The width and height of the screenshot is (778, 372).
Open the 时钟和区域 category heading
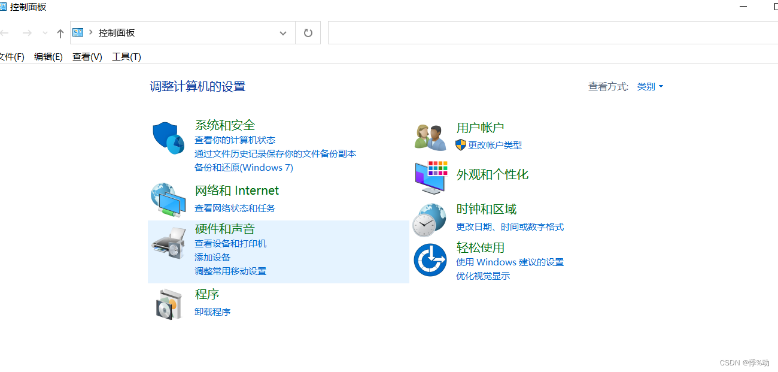coord(487,209)
